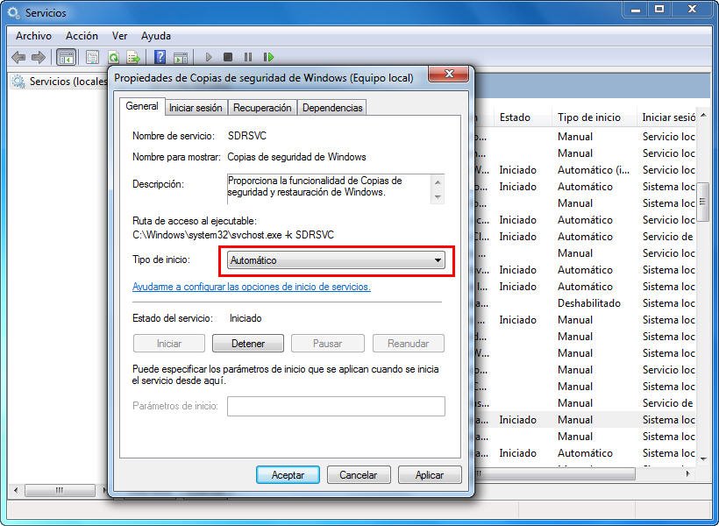
Task: Open the Ayuda menu
Action: coord(156,36)
